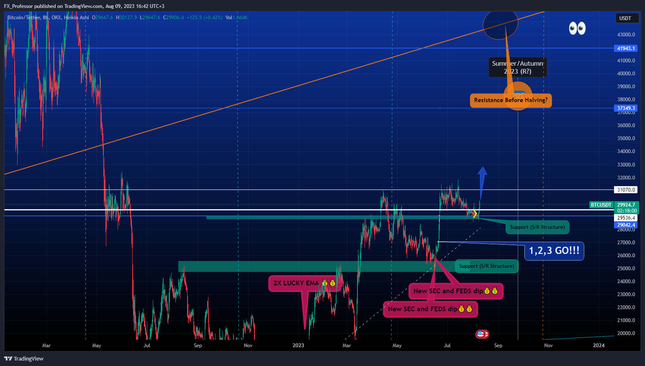Click the 25000.0 axis value
Viewport: 645px width, 366px height.
click(626, 269)
